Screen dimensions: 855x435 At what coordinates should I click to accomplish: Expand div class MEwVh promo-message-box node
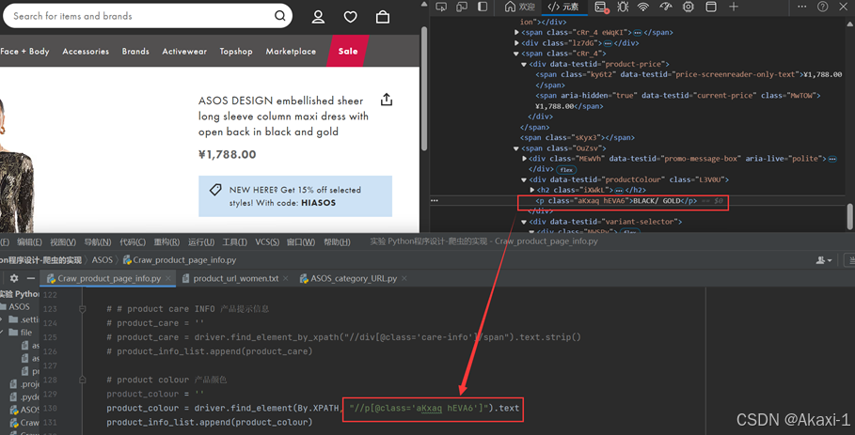coord(524,159)
